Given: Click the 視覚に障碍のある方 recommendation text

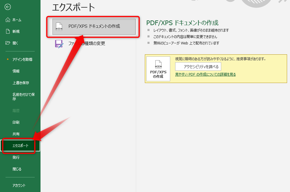Looking at the screenshot, I should click(220, 59).
